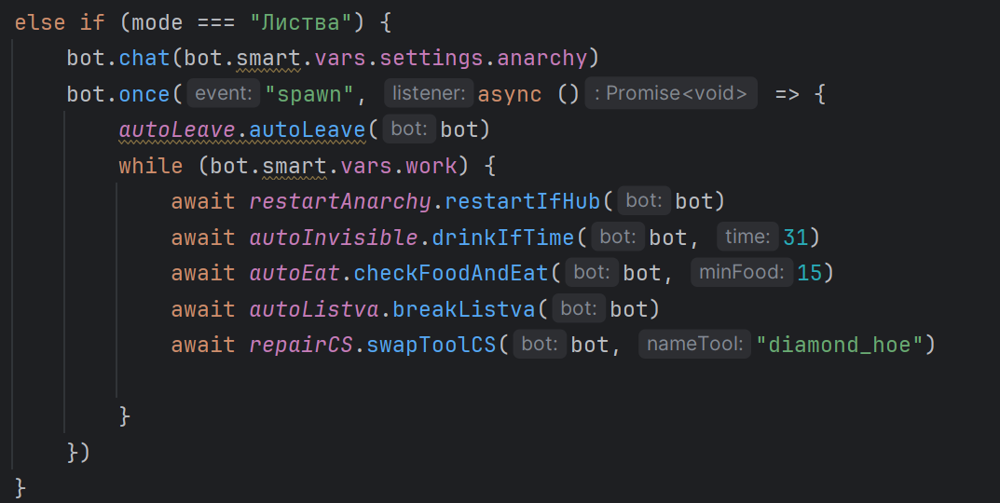The height and width of the screenshot is (503, 1000).
Task: Click the "nameTool:" inlay hint
Action: tap(694, 345)
